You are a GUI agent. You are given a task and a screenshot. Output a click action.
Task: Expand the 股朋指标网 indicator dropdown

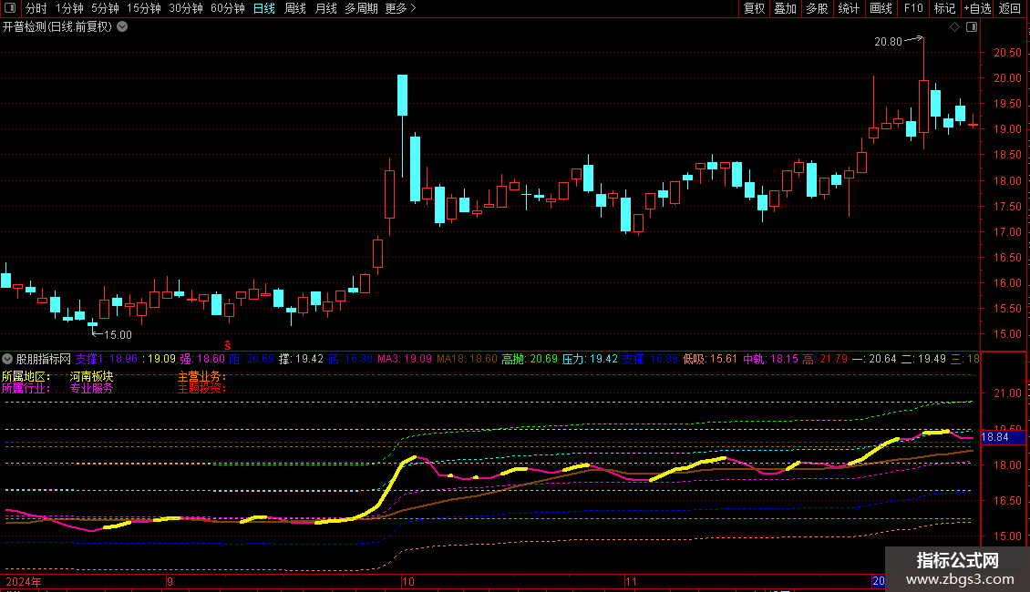click(7, 359)
